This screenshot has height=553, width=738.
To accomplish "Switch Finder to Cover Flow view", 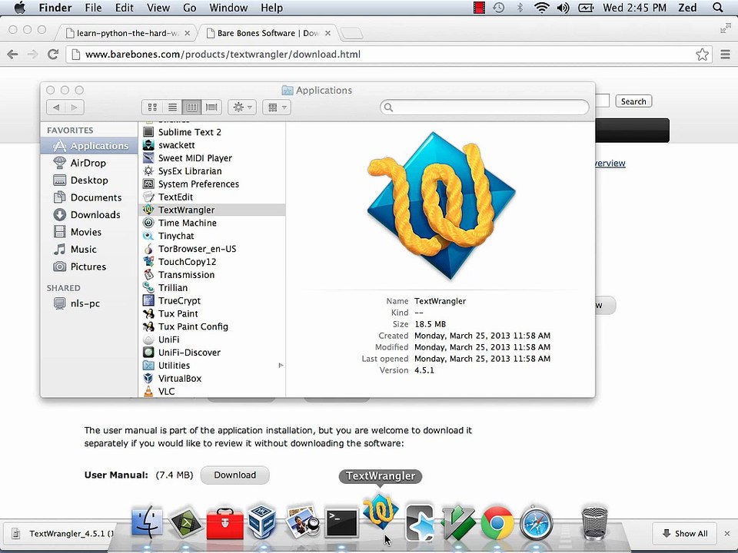I will pyautogui.click(x=211, y=108).
